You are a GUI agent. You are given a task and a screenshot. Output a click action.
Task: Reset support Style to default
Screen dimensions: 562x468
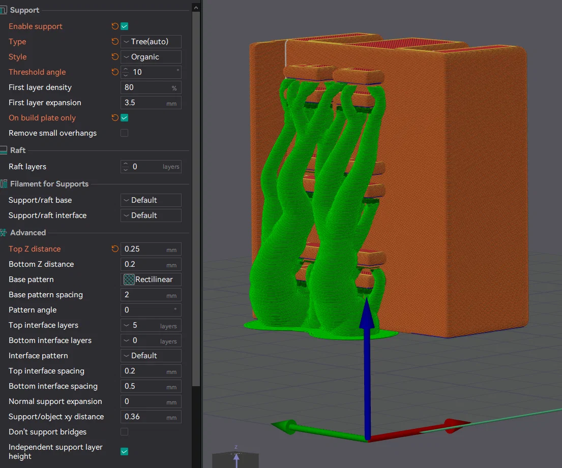pos(115,56)
